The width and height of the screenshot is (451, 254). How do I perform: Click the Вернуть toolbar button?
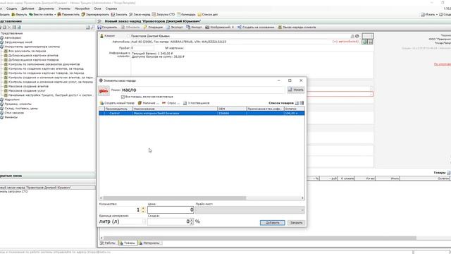(20, 14)
